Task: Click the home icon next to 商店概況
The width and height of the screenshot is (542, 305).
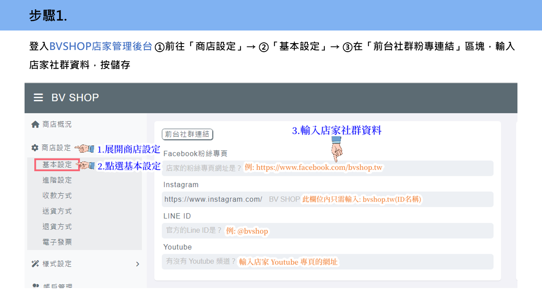Action: (x=36, y=125)
